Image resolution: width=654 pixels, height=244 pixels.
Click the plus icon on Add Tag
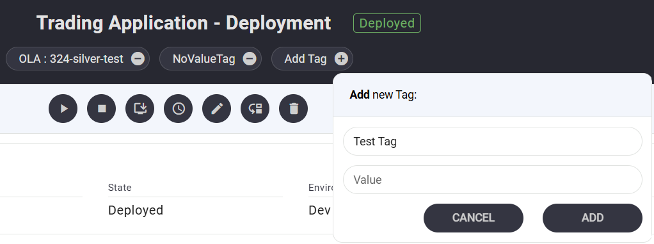click(341, 59)
